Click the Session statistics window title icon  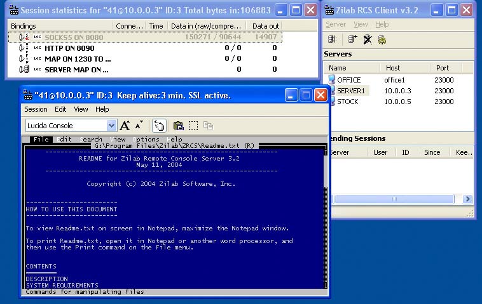tap(14, 10)
